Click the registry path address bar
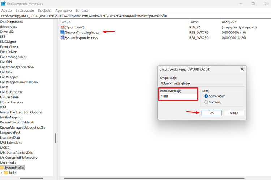The height and width of the screenshot is (180, 271). [x=135, y=16]
